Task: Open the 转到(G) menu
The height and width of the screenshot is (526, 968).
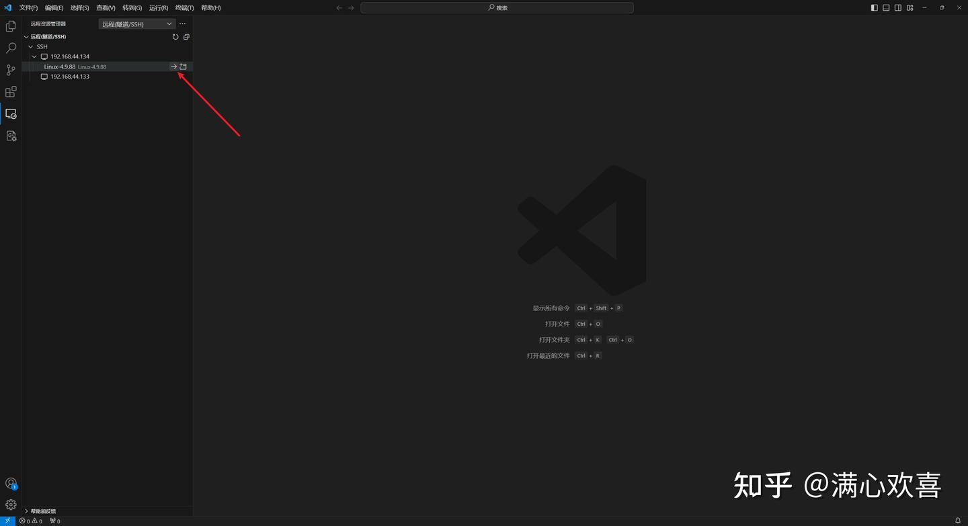Action: (132, 8)
